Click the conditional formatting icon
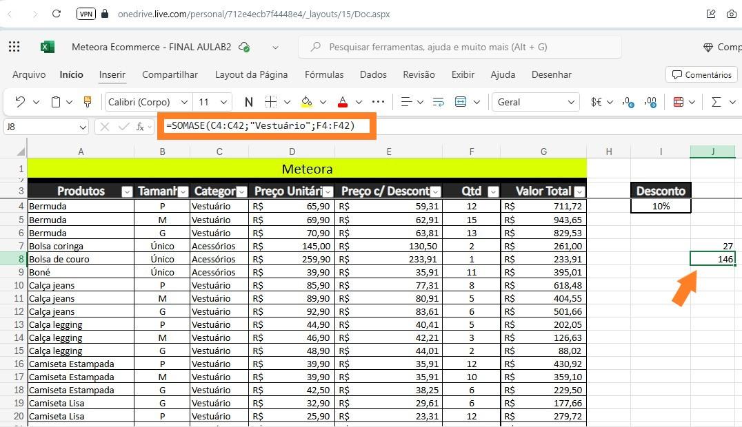This screenshot has width=742, height=427. point(678,102)
